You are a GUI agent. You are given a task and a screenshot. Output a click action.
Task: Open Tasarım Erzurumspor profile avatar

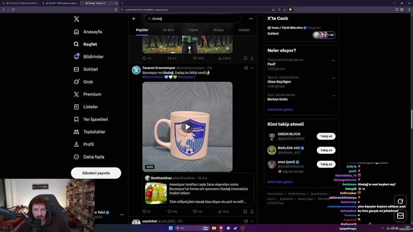coord(136,70)
